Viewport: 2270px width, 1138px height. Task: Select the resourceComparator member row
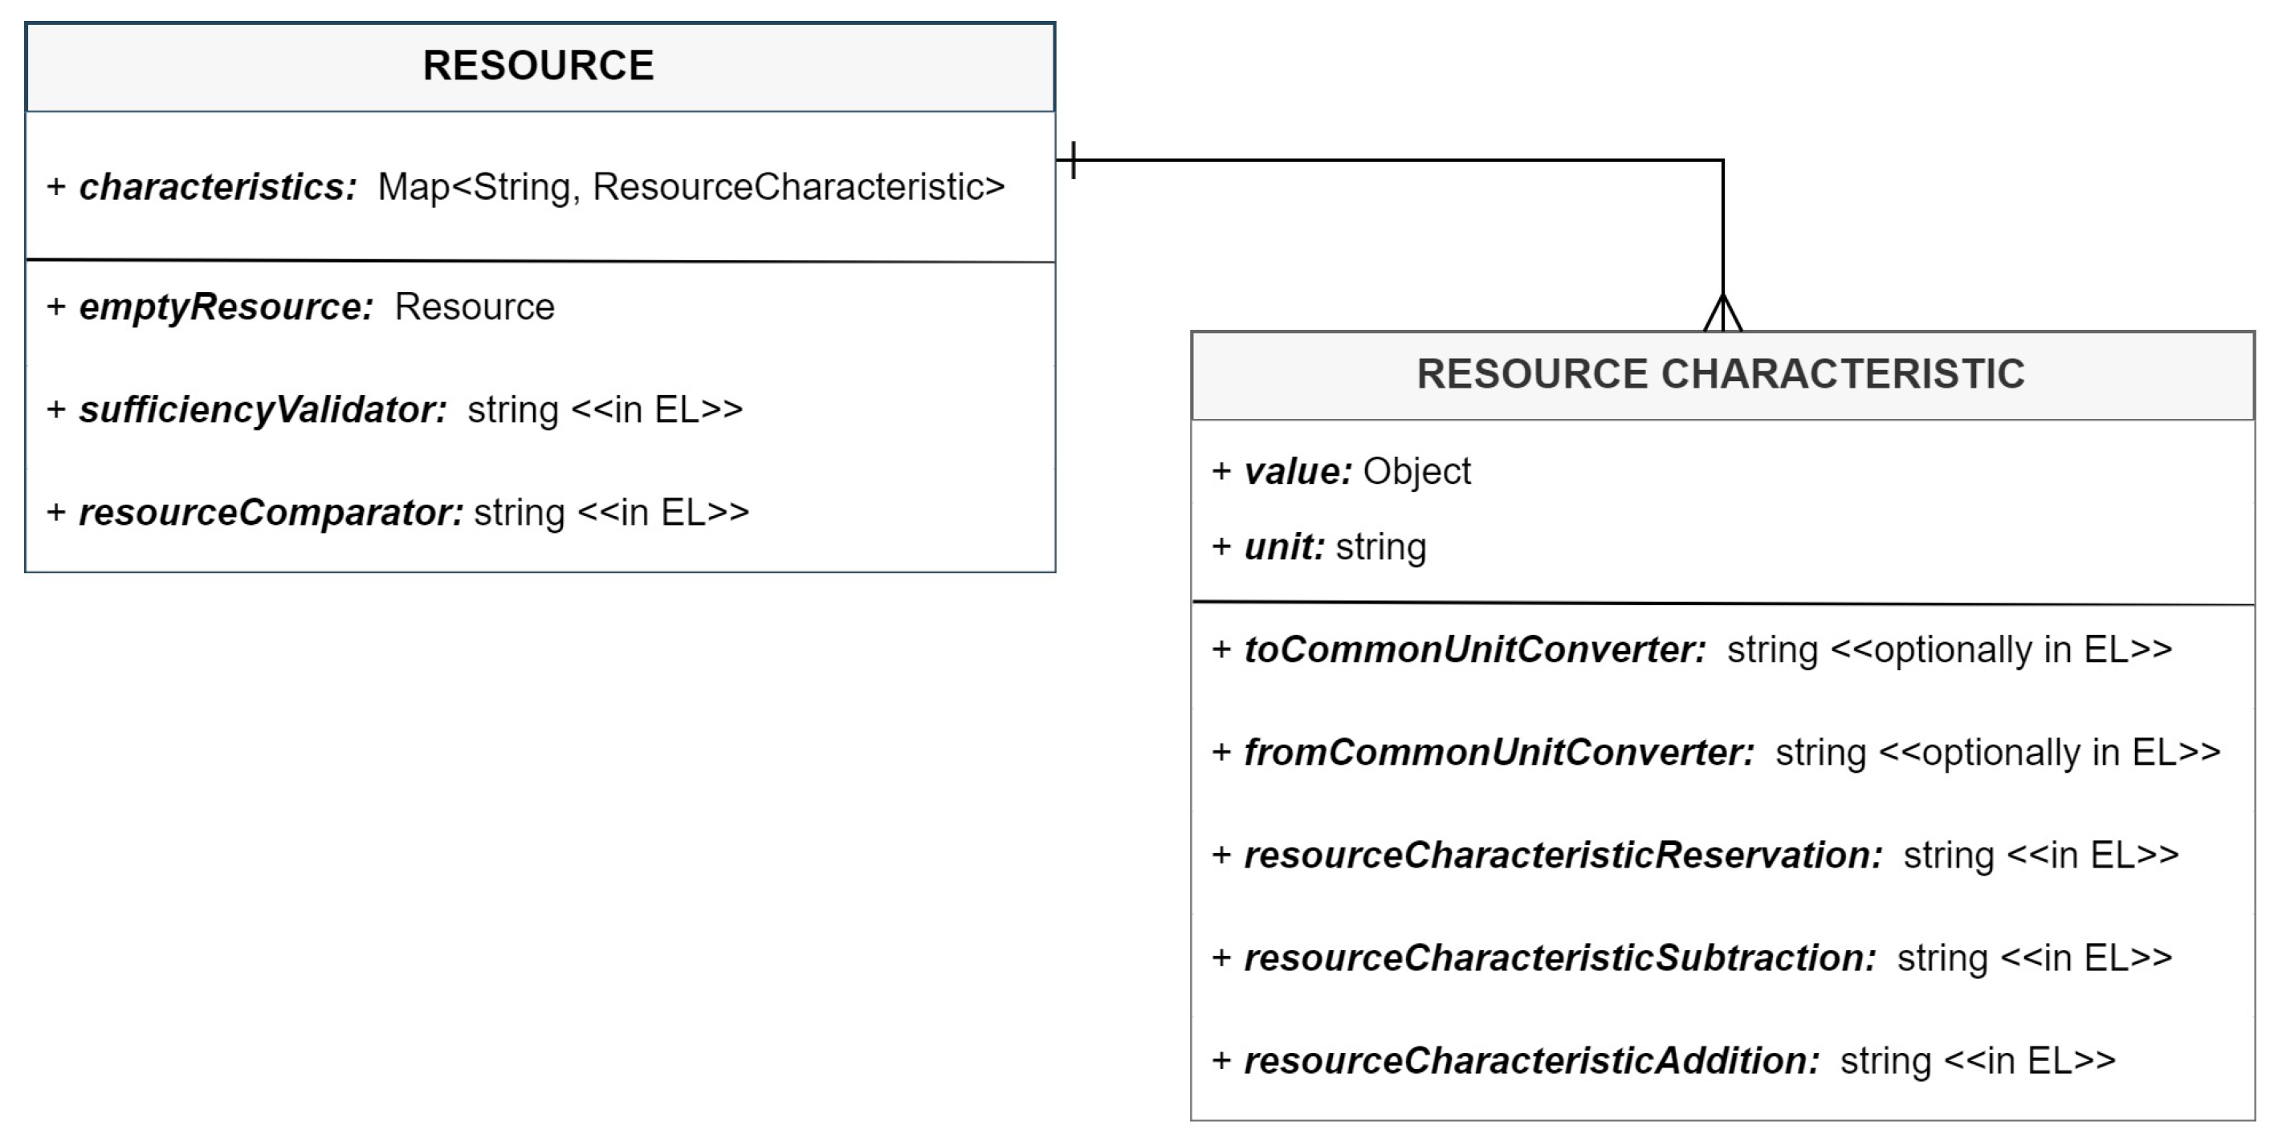(x=397, y=513)
